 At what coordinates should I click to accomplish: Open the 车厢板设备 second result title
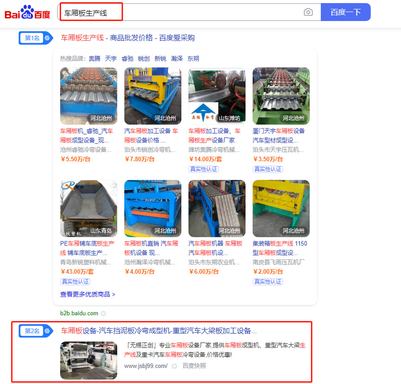coord(158,331)
